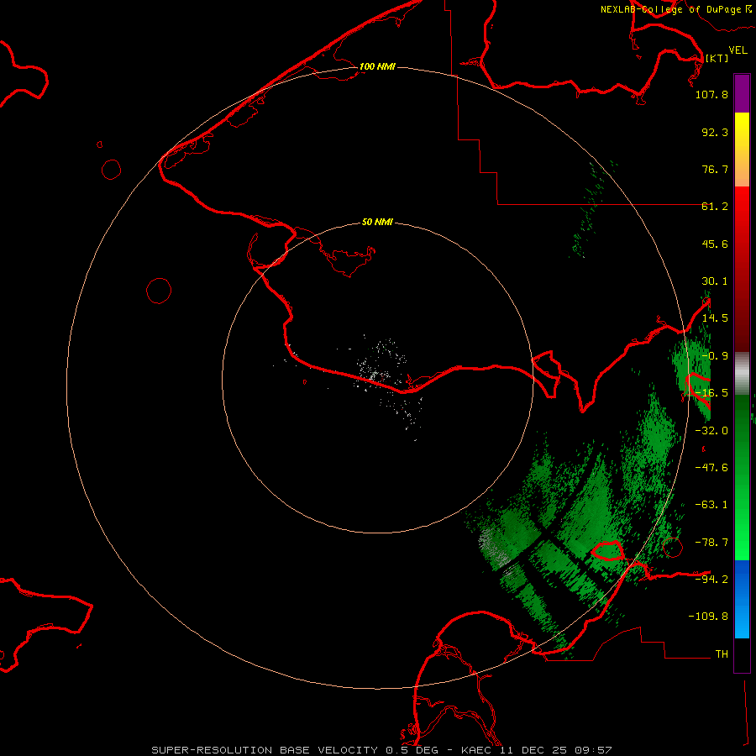Click the 14.5 value on the velocity scale
This screenshot has height=756, width=756.
point(715,318)
